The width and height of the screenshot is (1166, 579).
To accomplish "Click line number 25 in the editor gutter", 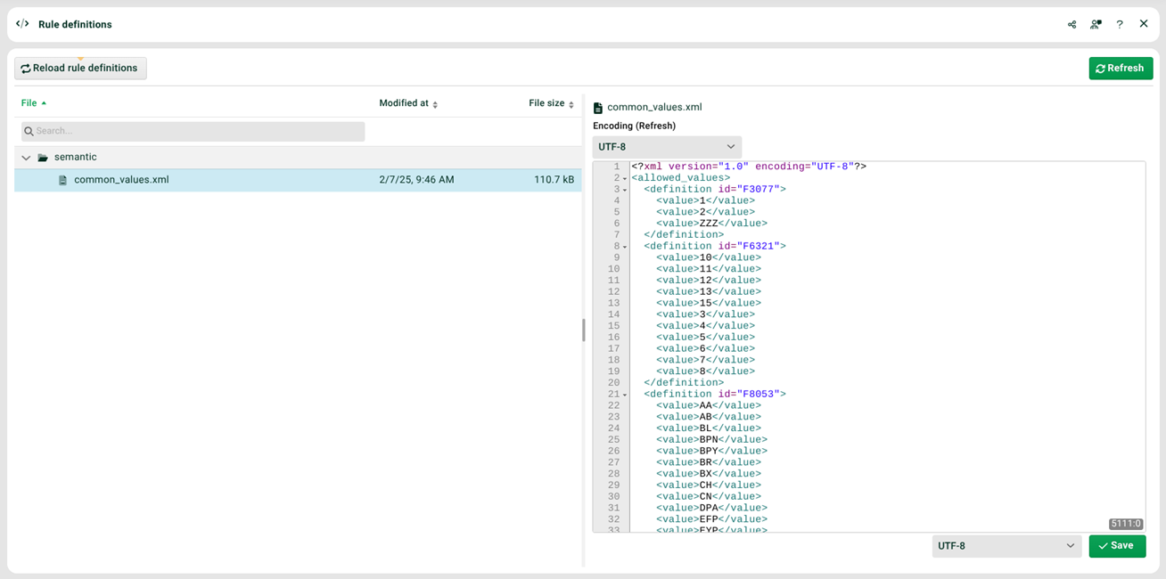I will click(x=613, y=440).
